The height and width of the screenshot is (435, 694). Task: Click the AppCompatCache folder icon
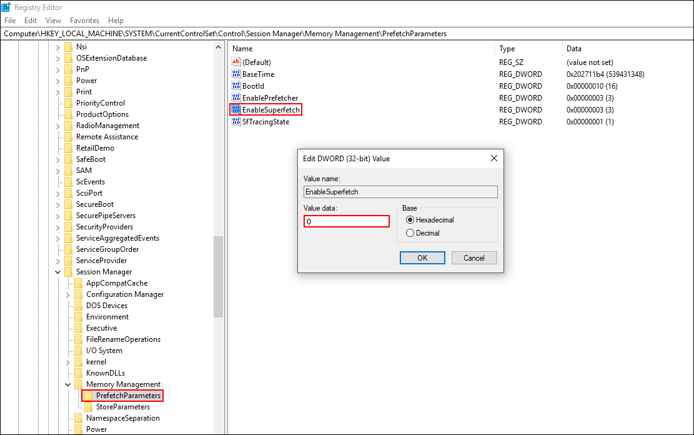79,283
